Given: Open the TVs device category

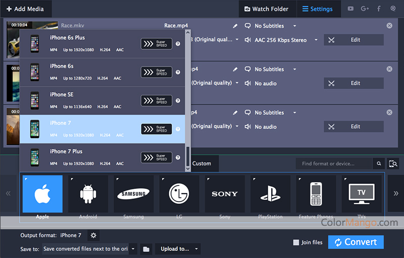Looking at the screenshot, I should click(361, 194).
